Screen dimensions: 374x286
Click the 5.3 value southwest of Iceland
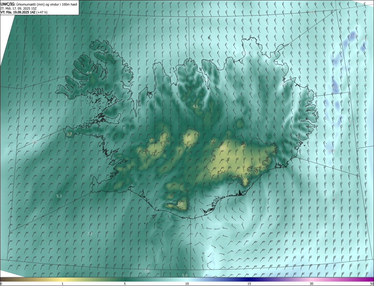coord(59,196)
